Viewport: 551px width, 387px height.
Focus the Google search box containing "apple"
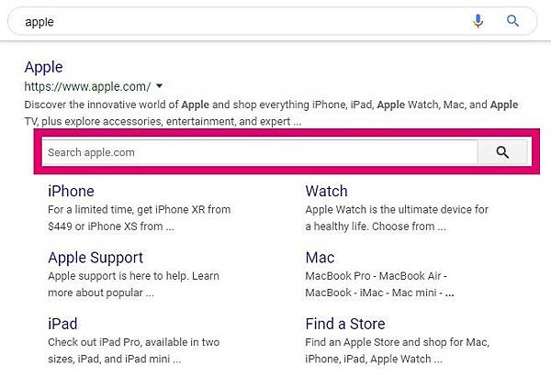[230, 20]
